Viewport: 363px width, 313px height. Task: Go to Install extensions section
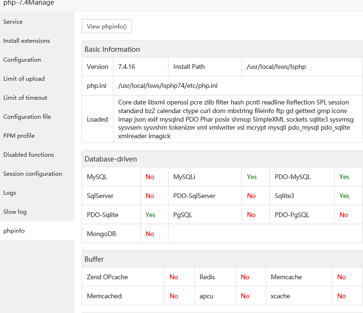pos(27,41)
